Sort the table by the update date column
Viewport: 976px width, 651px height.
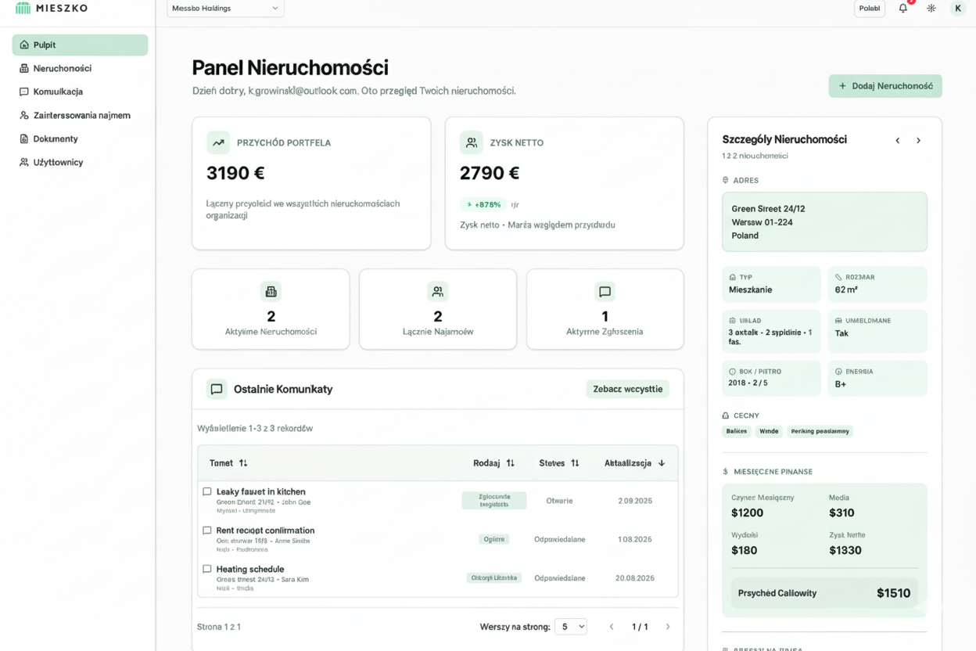[634, 463]
